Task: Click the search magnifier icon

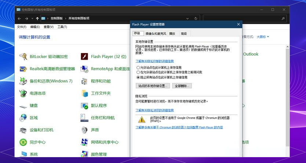Action: [x=283, y=19]
